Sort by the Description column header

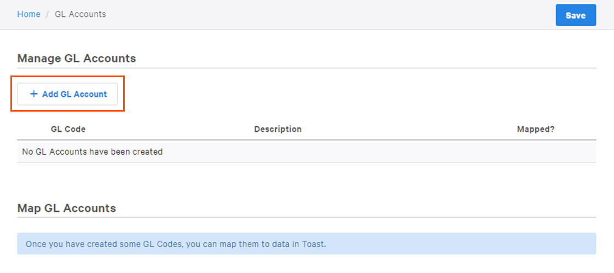[x=277, y=129]
